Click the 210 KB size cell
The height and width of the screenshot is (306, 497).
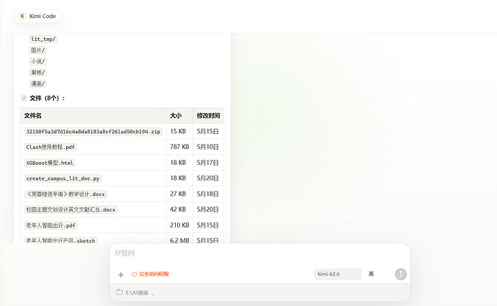(x=179, y=225)
